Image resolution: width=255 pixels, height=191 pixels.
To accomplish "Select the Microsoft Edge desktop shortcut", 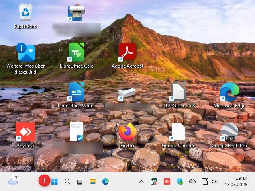I will (229, 92).
